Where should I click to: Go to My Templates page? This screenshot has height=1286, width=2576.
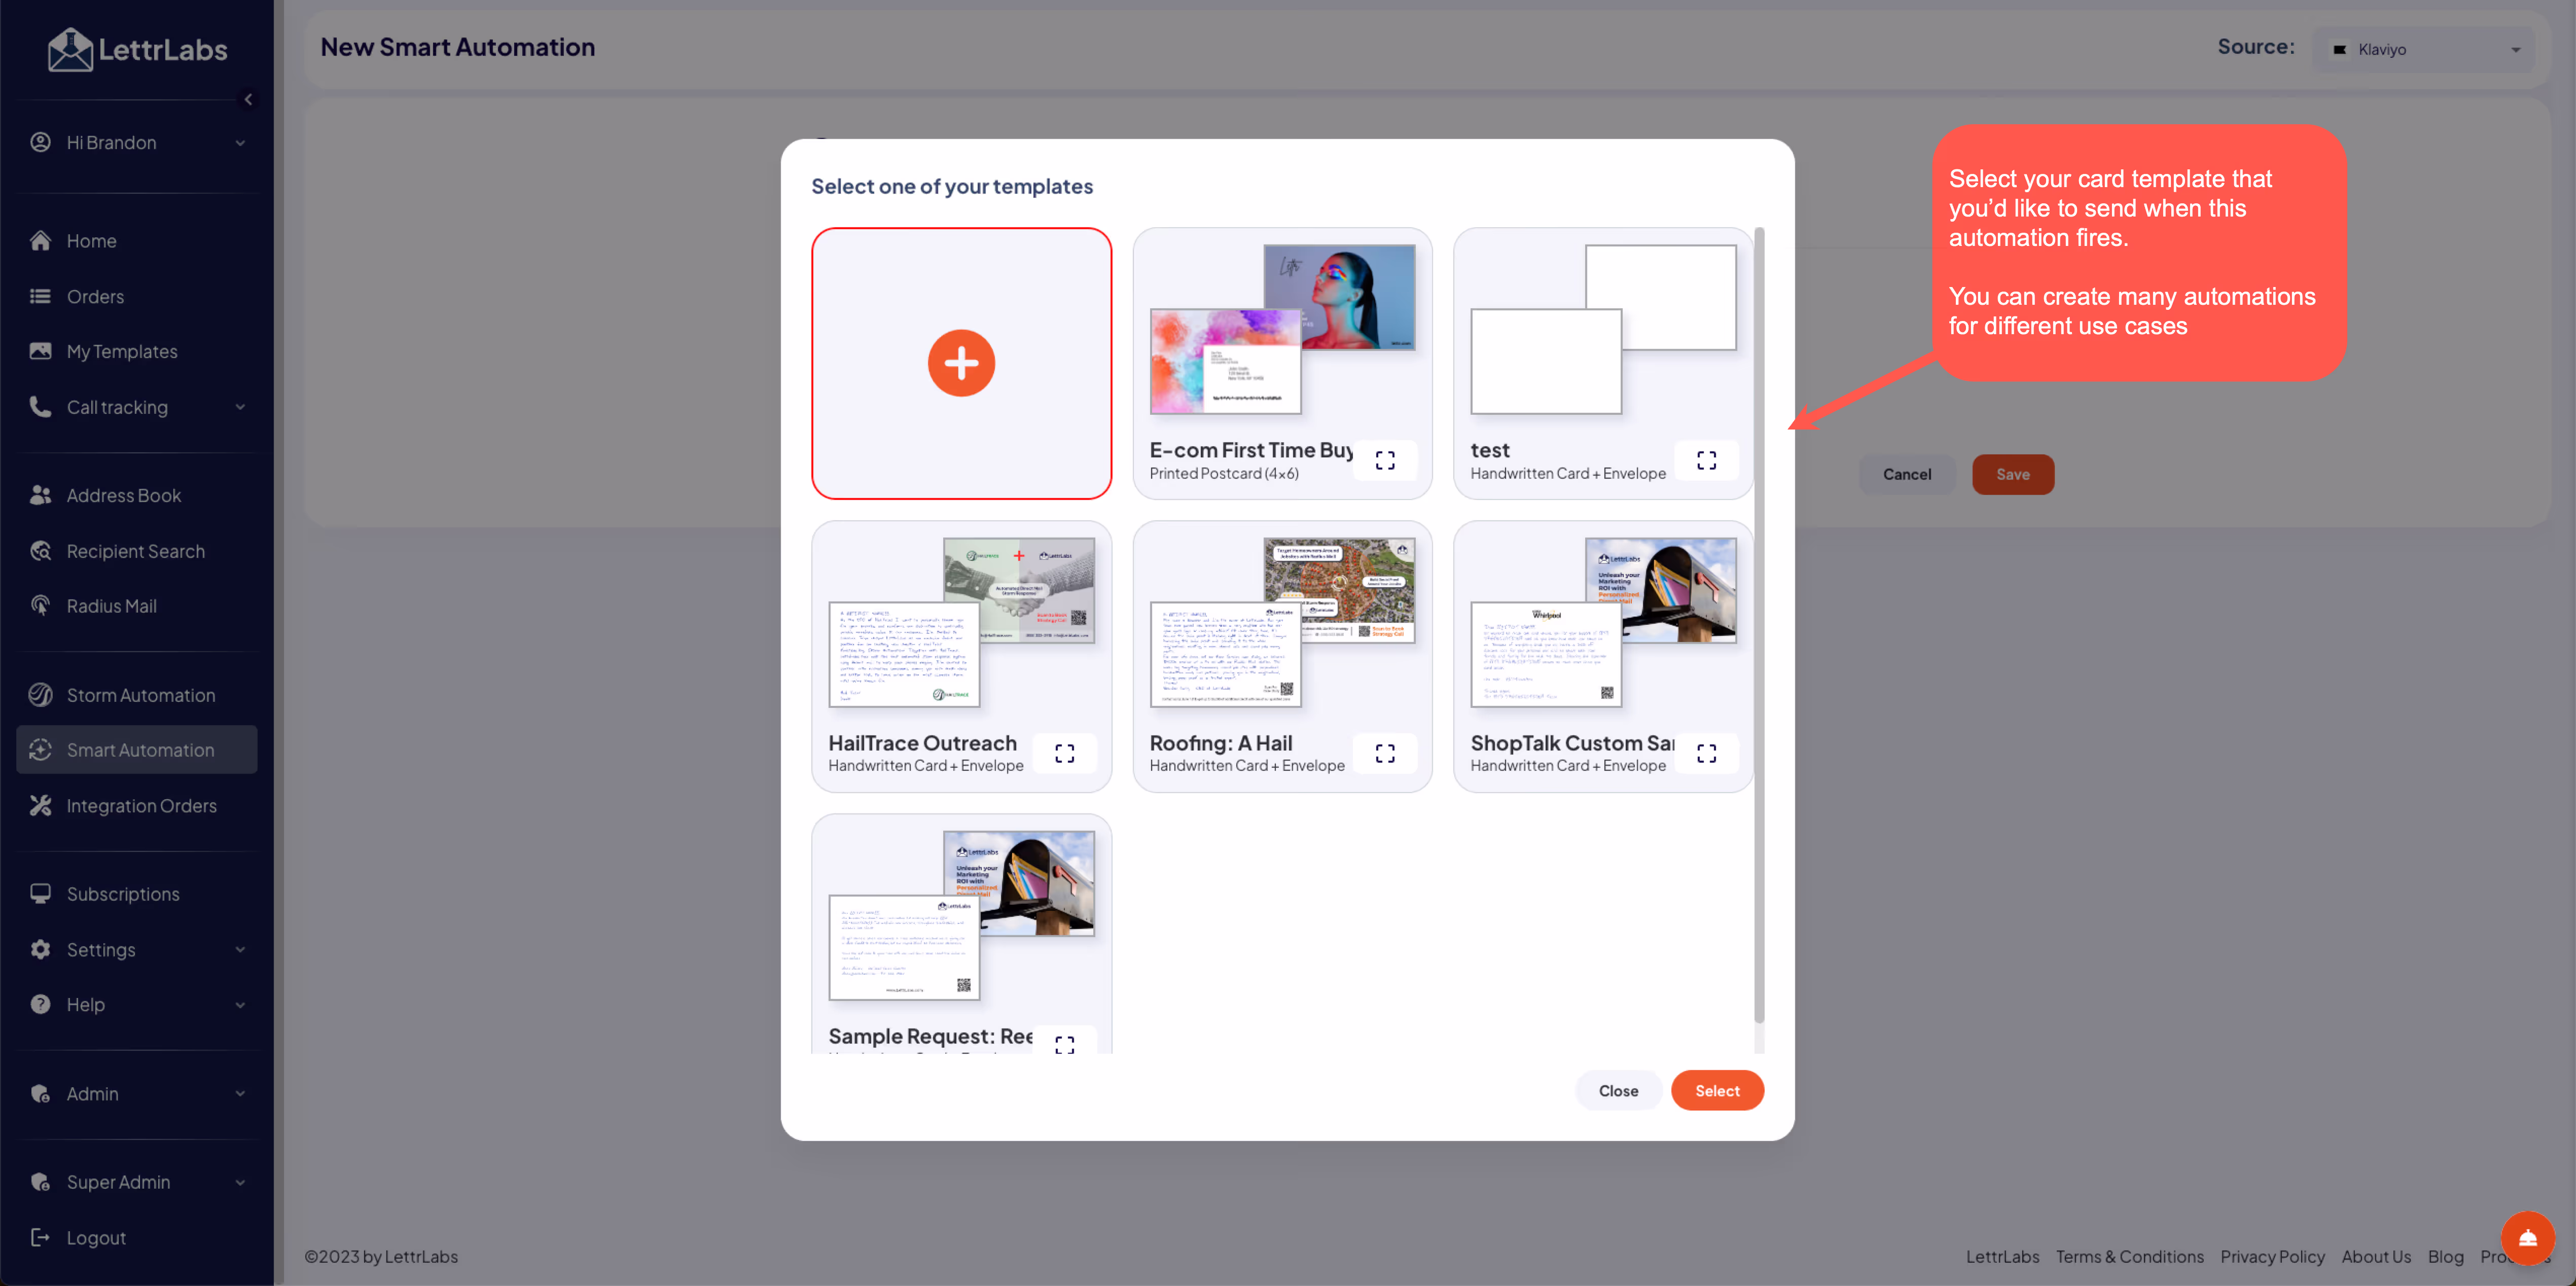tap(136, 351)
